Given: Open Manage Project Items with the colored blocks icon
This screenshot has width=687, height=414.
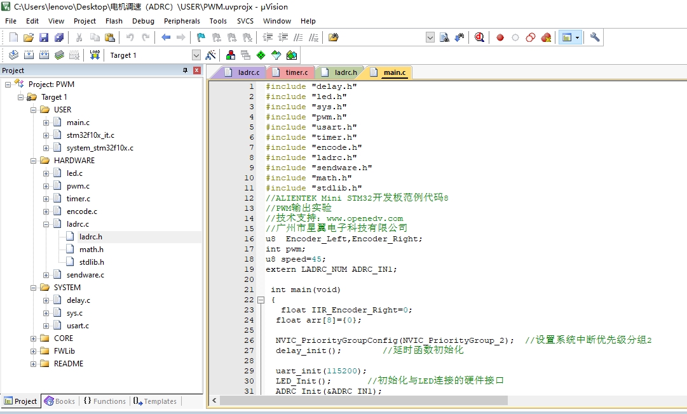Looking at the screenshot, I should (x=231, y=55).
